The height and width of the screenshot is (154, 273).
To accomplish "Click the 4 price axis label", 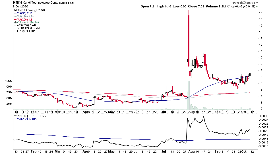I will [262, 96].
